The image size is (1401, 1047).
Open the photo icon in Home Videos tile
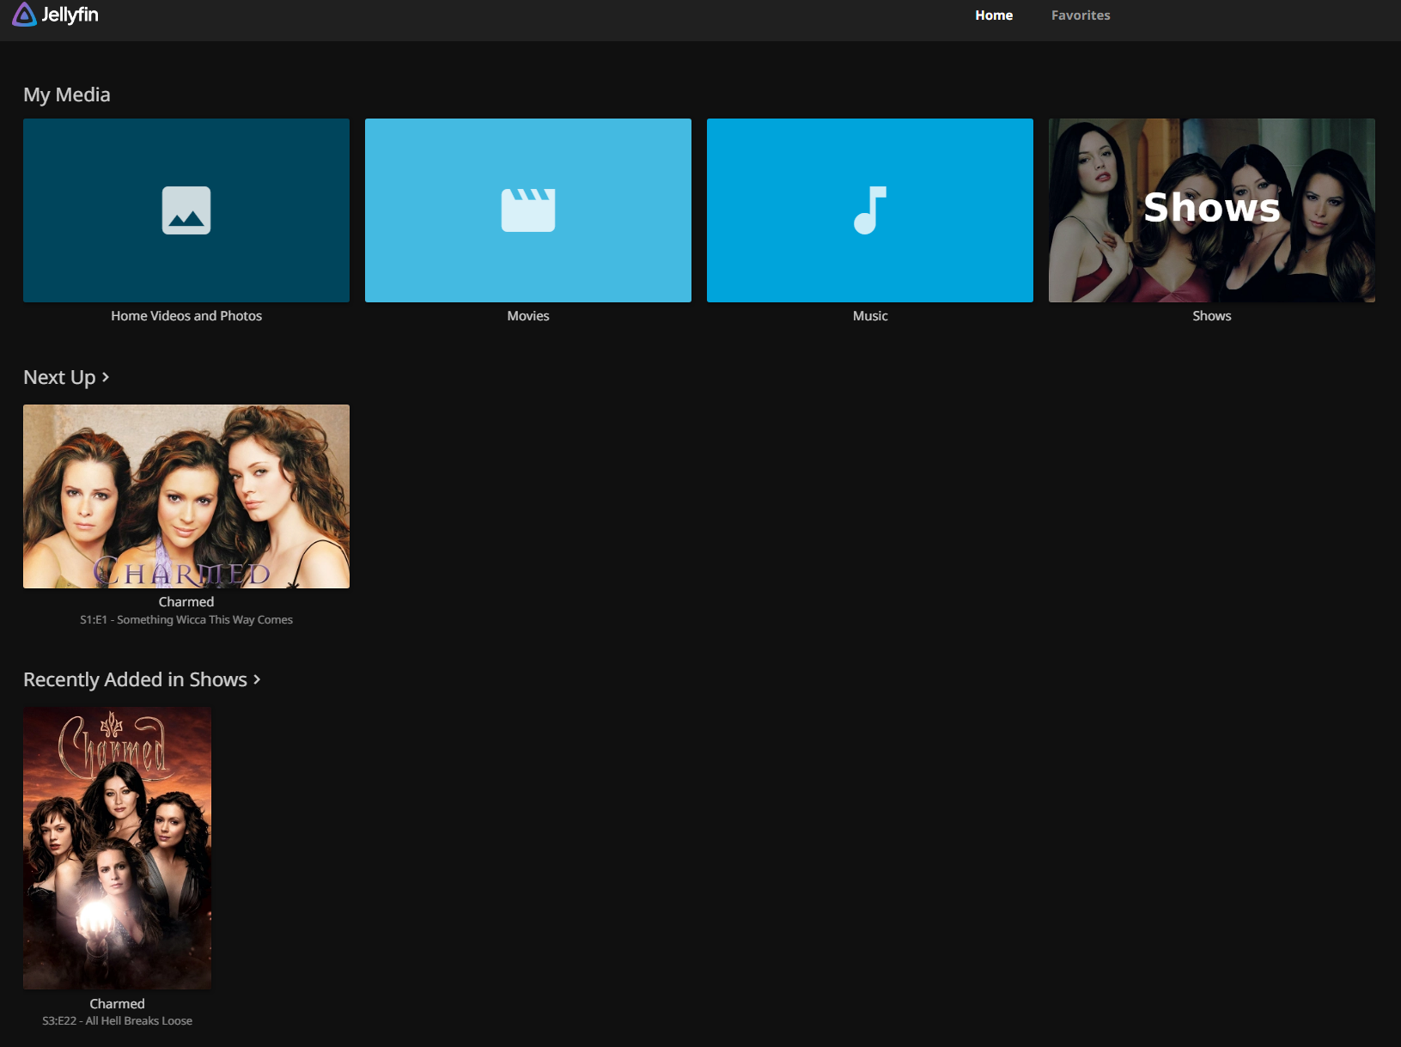186,210
